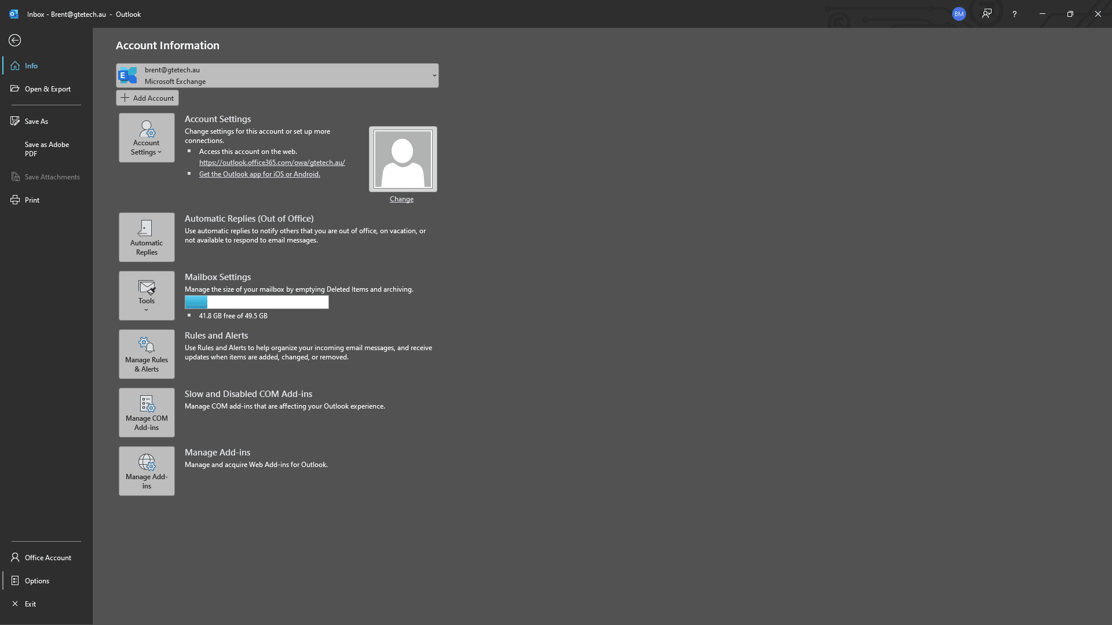This screenshot has height=625, width=1112.
Task: Click the mailbox storage usage bar
Action: tap(257, 302)
